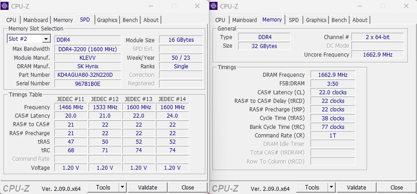This screenshot has width=417, height=194.
Task: Close the left CPU-Z window via X
Action: 197,6
